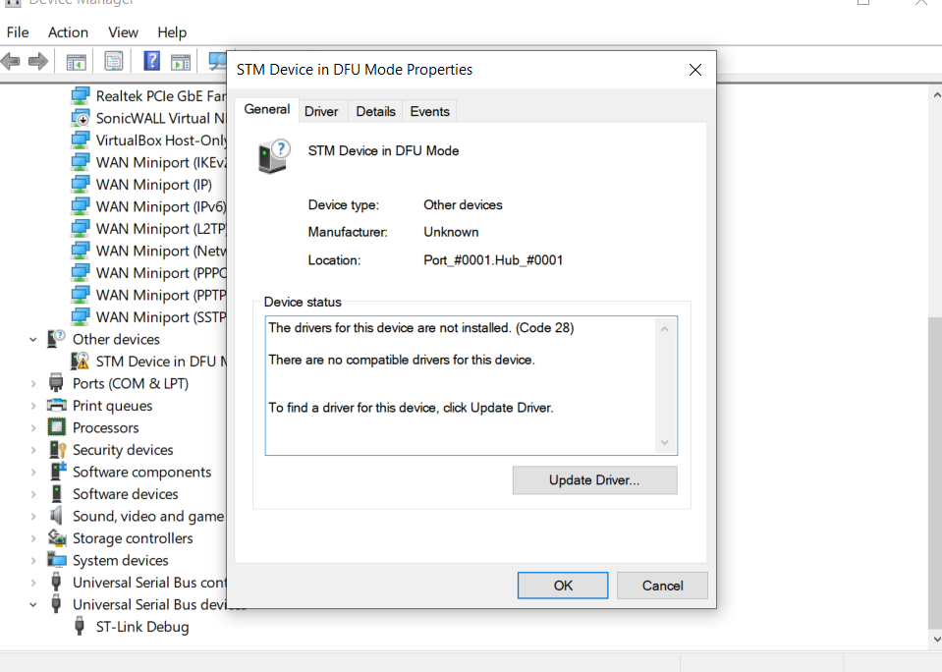The image size is (942, 672).
Task: Click the Forward navigation arrow
Action: (x=37, y=61)
